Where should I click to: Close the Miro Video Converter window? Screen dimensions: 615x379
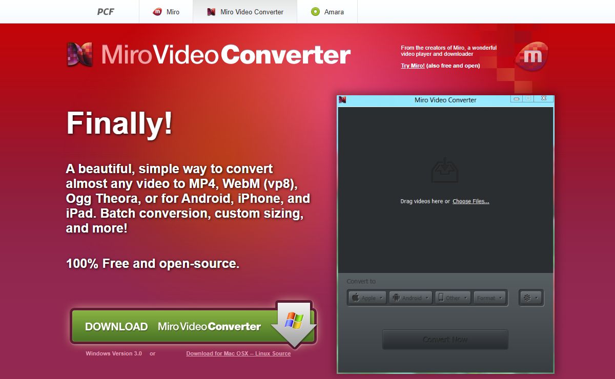[x=543, y=98]
